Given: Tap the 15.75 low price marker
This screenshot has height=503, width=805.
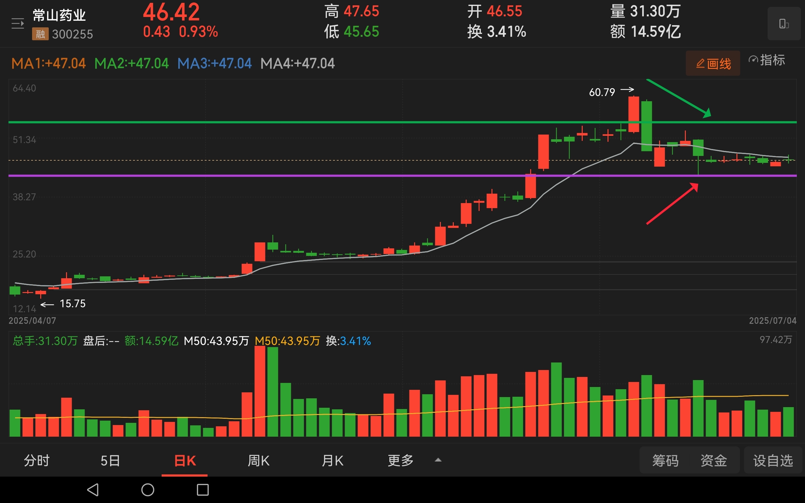Looking at the screenshot, I should [x=73, y=303].
